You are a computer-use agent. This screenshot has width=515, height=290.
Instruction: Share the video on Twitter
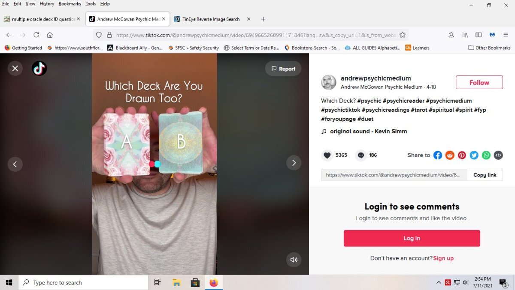[474, 155]
